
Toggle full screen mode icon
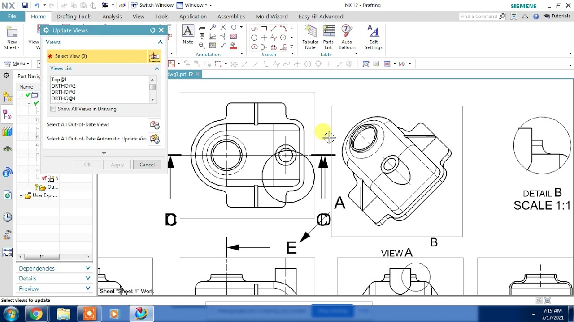(514, 17)
